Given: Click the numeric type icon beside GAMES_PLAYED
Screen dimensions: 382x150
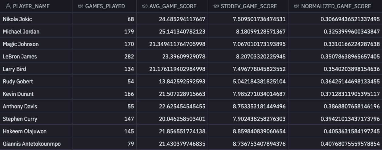Looking at the screenshot, I should coord(80,6).
